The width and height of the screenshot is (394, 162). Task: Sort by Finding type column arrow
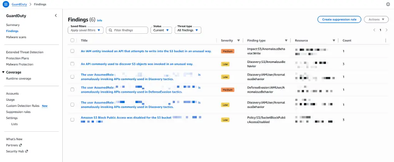(x=286, y=41)
